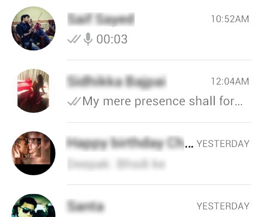Select the 12:04AM timestamp
This screenshot has height=217, width=261.
coord(230,81)
